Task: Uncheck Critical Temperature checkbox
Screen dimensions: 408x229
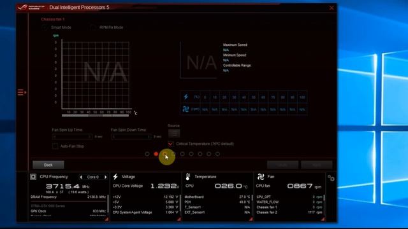Action: (x=171, y=144)
